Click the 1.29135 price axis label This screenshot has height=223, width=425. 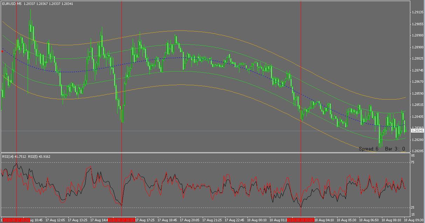(x=418, y=12)
